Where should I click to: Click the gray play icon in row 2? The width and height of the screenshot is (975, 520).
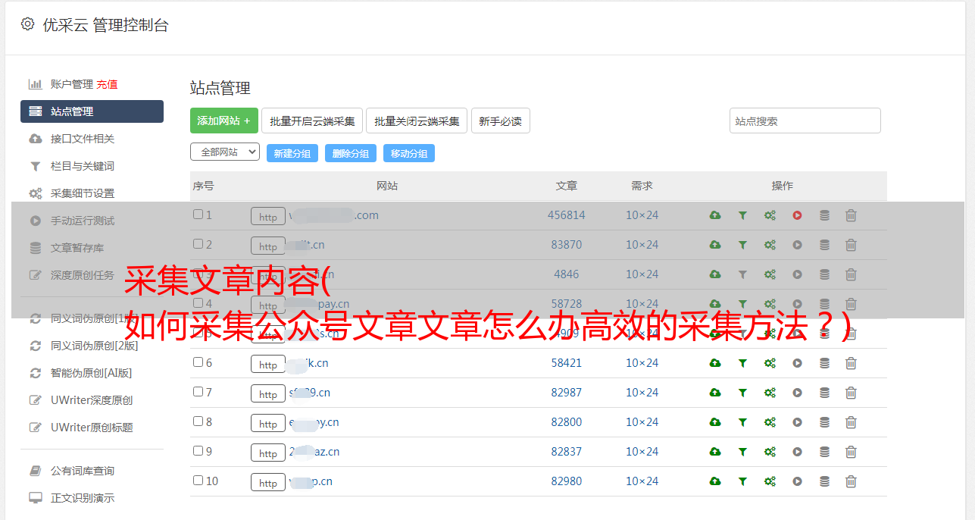click(797, 245)
